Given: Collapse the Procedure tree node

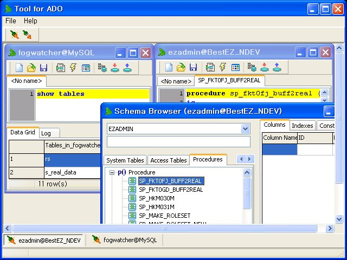Looking at the screenshot, I should point(112,172).
